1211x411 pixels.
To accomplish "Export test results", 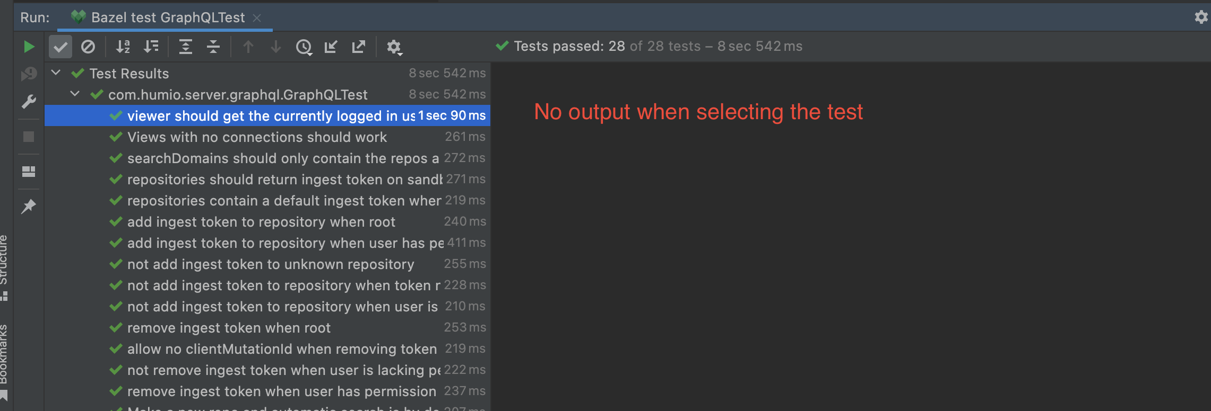I will (x=359, y=47).
